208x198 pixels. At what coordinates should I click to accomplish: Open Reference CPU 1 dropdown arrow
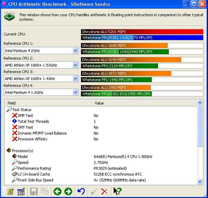click(x=75, y=51)
